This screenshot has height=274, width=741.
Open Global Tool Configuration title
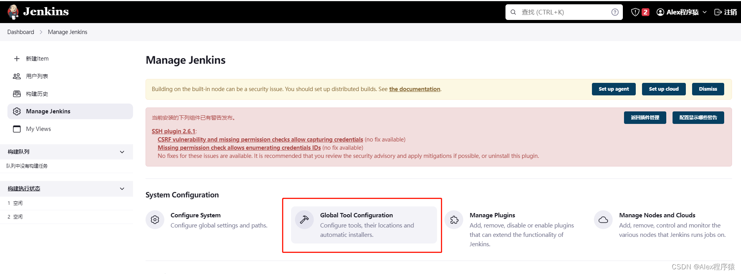pyautogui.click(x=356, y=215)
